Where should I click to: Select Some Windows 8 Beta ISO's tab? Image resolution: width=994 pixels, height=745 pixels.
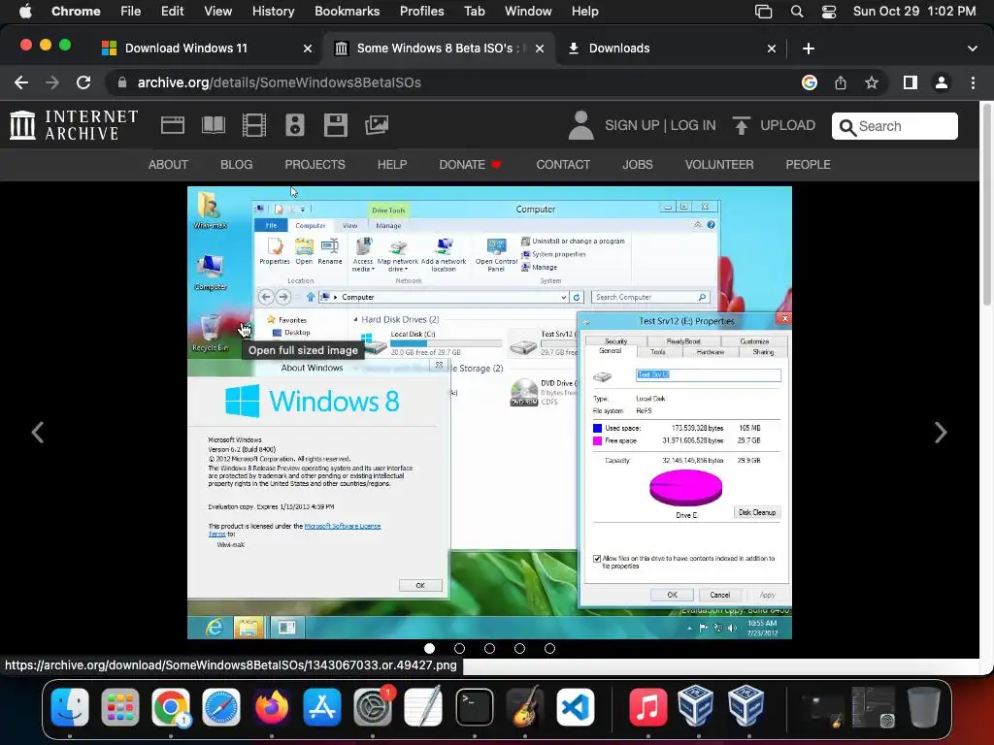[x=439, y=49]
